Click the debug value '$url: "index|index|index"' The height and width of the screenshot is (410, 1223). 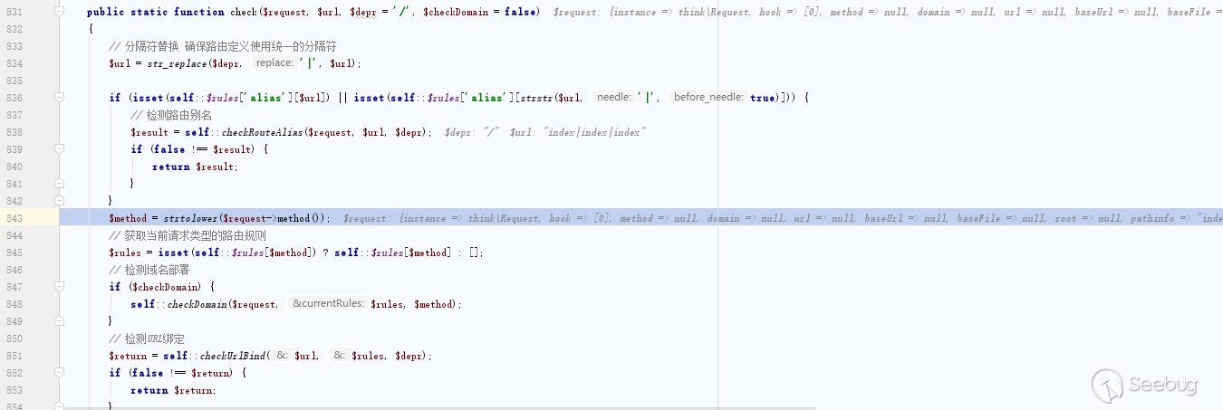point(578,132)
